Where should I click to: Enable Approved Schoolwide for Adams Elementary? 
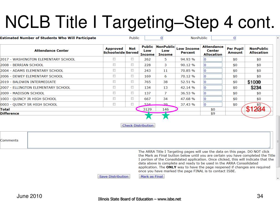click(x=114, y=70)
